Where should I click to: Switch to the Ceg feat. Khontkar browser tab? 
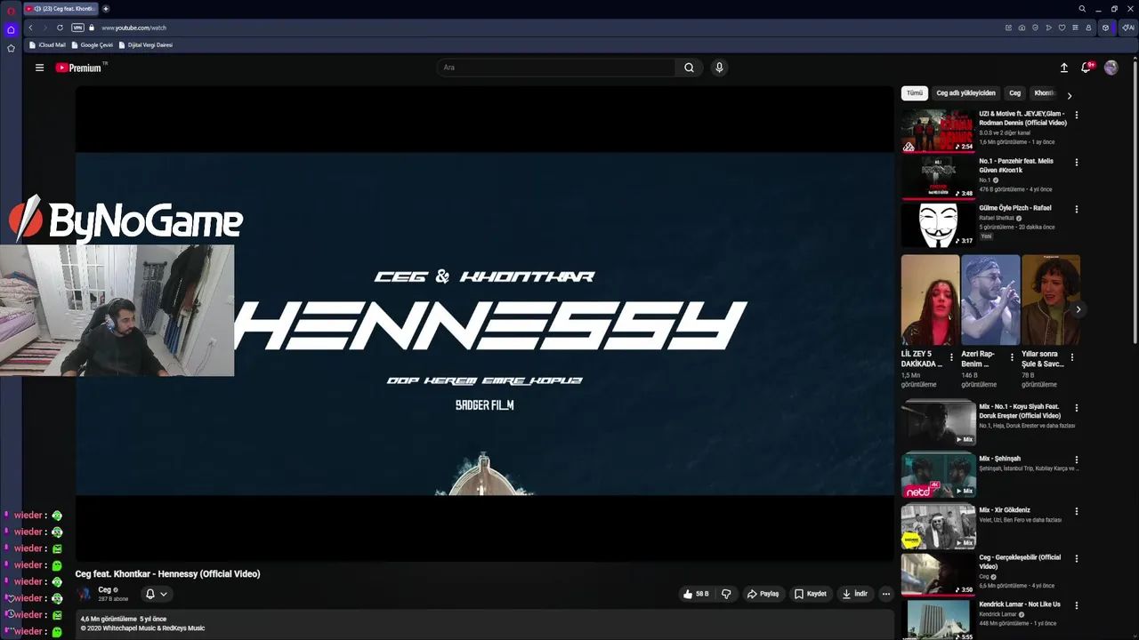point(61,9)
